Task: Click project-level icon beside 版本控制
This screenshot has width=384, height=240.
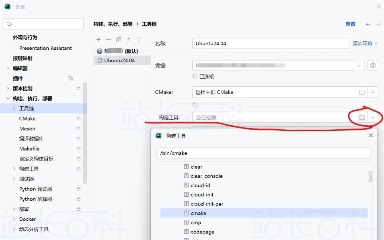Action: point(79,88)
